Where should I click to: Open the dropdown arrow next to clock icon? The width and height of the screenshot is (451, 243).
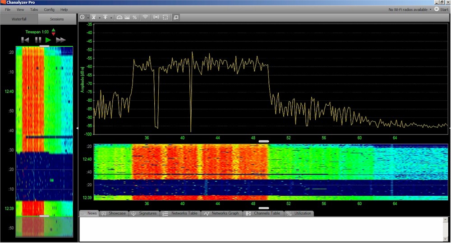(x=88, y=18)
